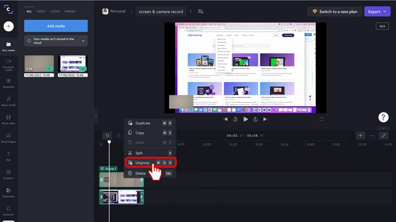The height and width of the screenshot is (222, 396).
Task: Open Stock images panel
Action: (8, 138)
